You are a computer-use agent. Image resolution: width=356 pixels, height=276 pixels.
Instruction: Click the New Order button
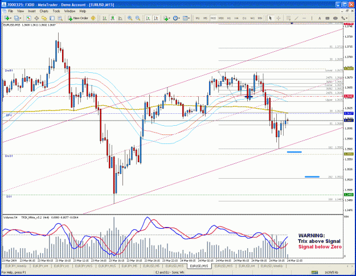pyautogui.click(x=78, y=18)
